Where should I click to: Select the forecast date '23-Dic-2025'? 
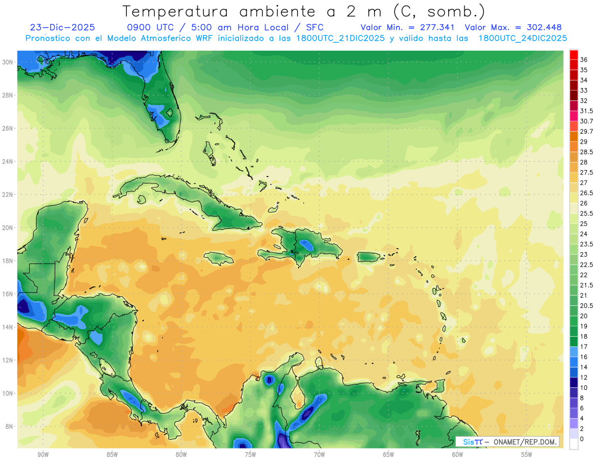(x=62, y=27)
